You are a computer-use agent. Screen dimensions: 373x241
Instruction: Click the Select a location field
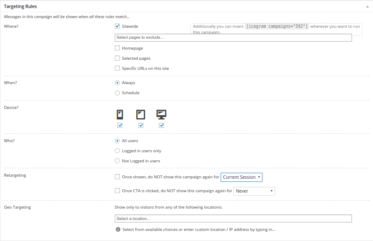pyautogui.click(x=233, y=219)
